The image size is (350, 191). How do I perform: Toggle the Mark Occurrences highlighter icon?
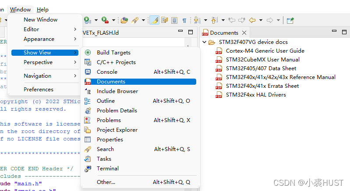point(155,20)
